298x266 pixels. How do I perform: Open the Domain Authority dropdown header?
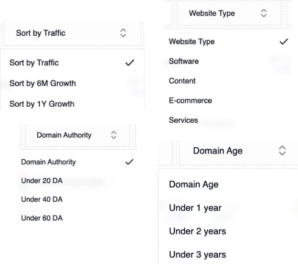[72, 135]
